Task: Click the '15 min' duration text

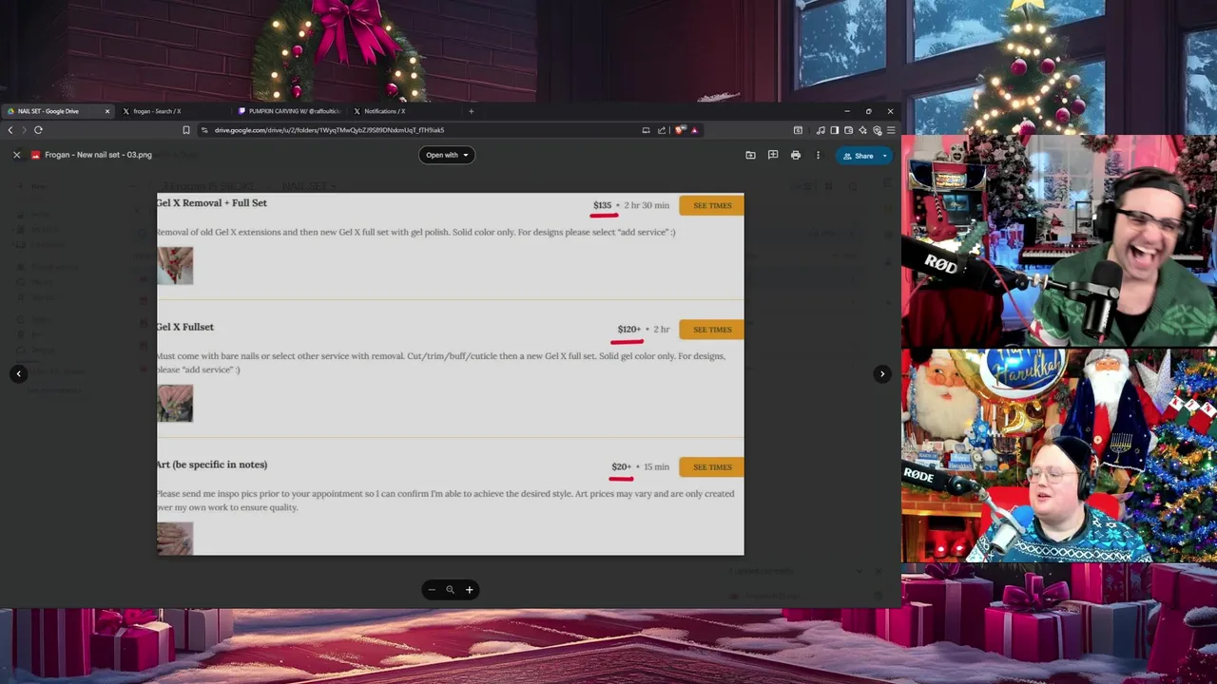Action: (656, 466)
